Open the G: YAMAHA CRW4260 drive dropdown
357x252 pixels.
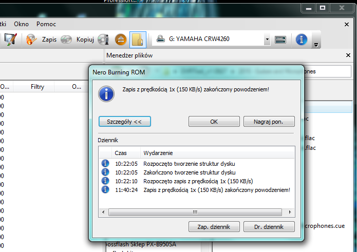267,39
